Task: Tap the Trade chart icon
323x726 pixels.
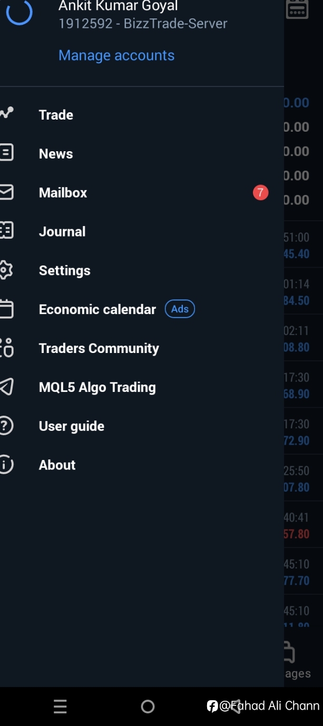Action: pos(6,113)
